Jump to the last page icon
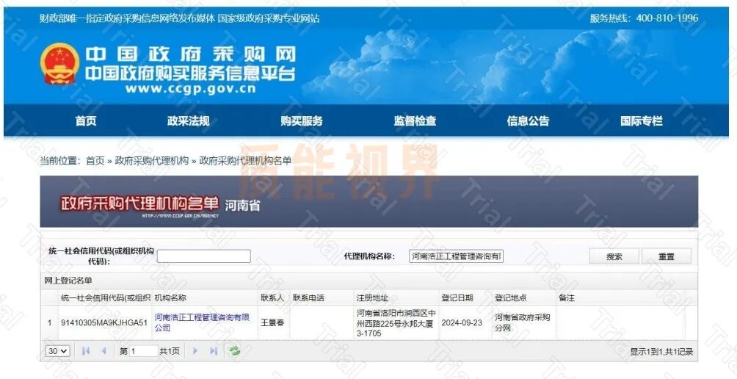The height and width of the screenshot is (379, 737). (214, 351)
